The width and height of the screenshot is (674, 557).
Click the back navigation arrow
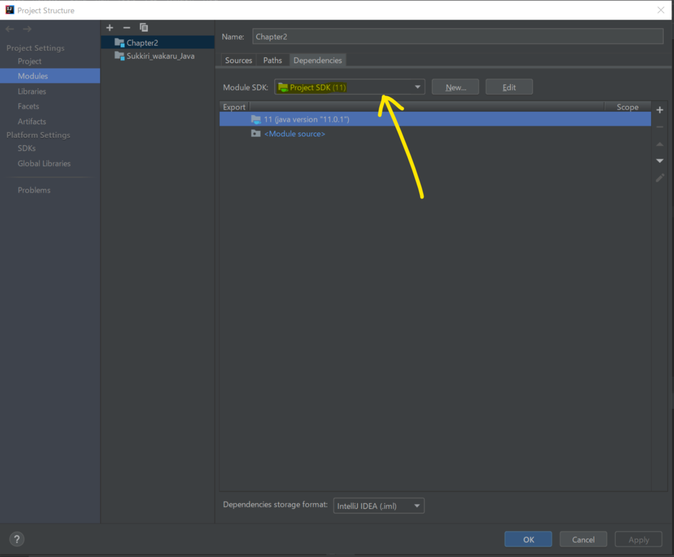point(10,29)
